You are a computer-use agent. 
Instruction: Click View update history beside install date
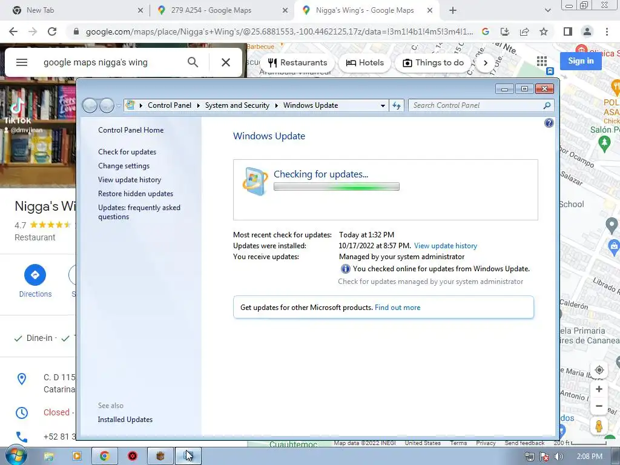446,246
